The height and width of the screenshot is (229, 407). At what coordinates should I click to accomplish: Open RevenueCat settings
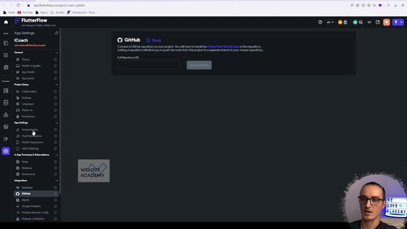click(36, 174)
